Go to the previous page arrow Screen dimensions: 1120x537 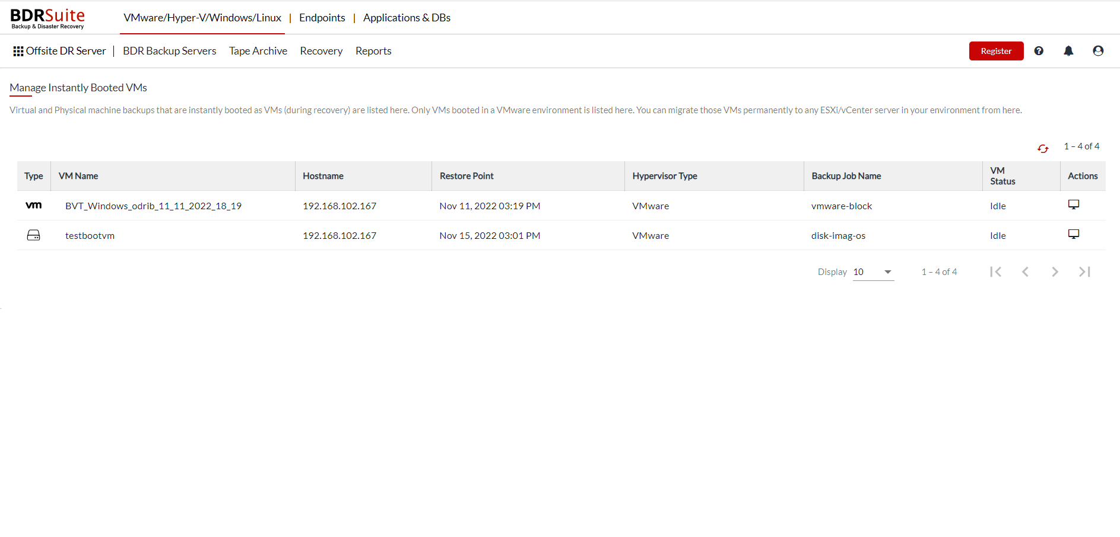(1025, 271)
